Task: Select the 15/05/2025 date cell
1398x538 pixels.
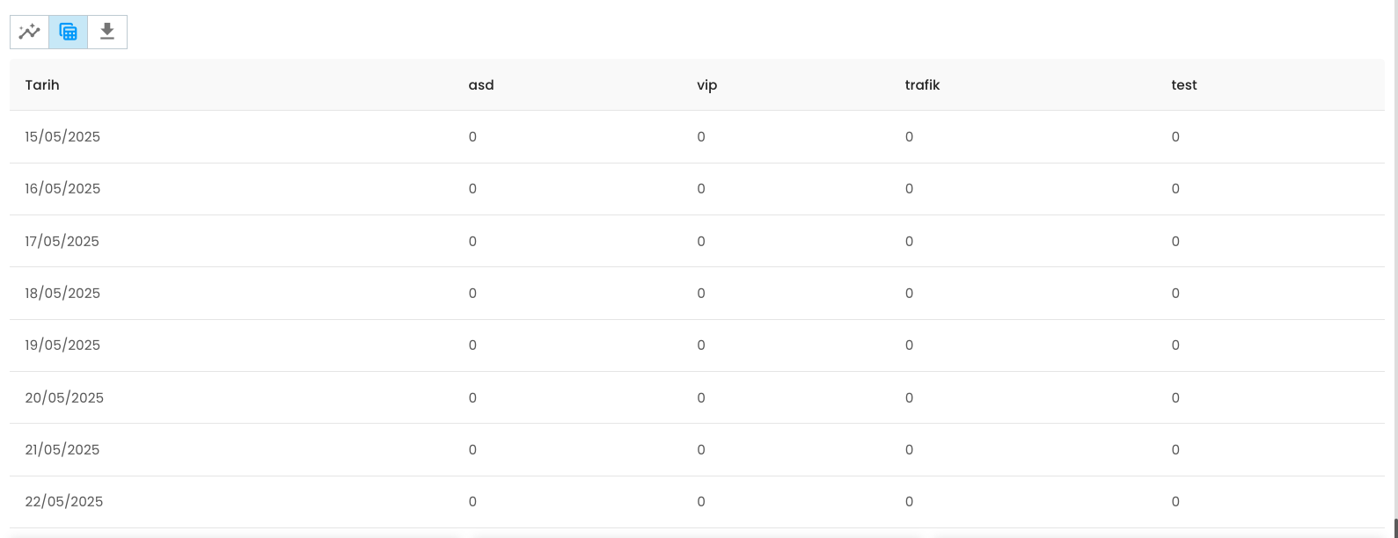Action: point(62,137)
